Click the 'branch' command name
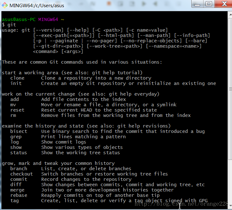 point(19,169)
